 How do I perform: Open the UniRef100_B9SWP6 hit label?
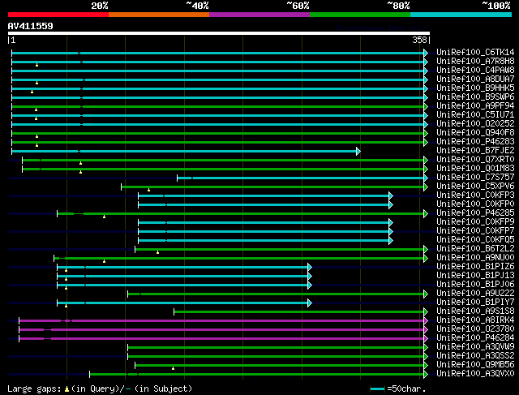pos(475,97)
